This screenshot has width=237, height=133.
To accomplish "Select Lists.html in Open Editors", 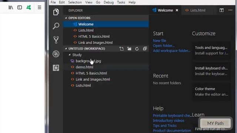I will point(106,30).
